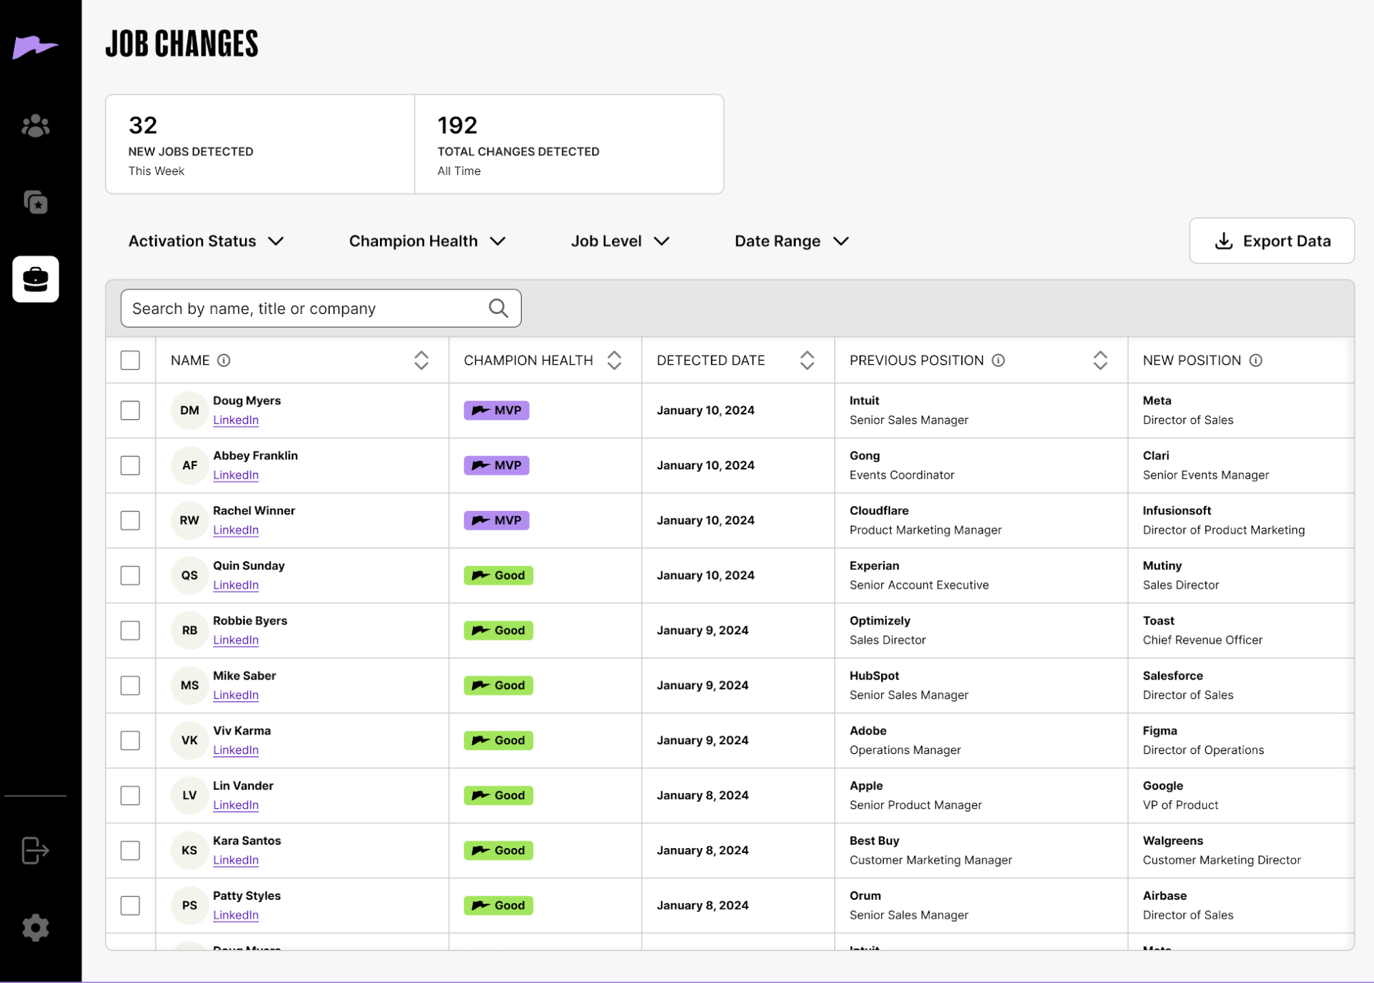Click the Export Data button
This screenshot has width=1374, height=983.
[x=1271, y=241]
